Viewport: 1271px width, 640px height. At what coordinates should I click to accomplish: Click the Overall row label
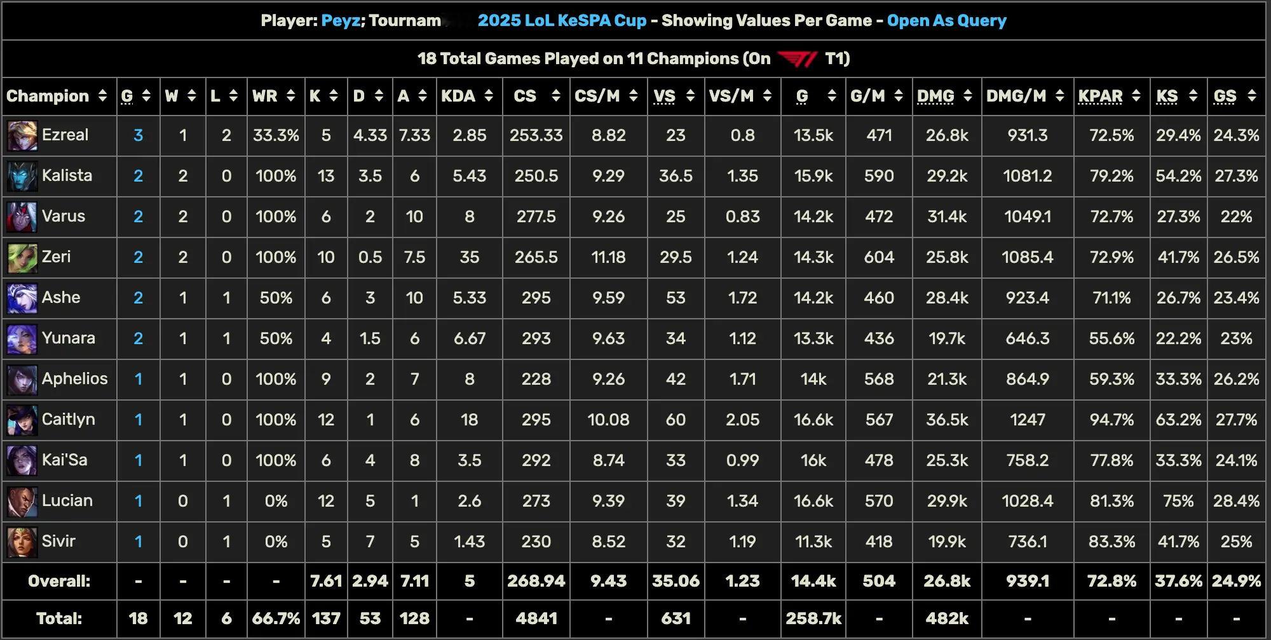click(x=59, y=581)
